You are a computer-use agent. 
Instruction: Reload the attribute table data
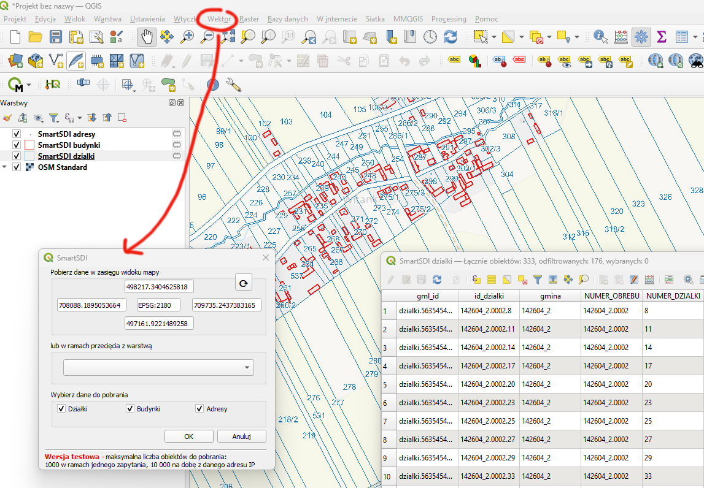[436, 280]
